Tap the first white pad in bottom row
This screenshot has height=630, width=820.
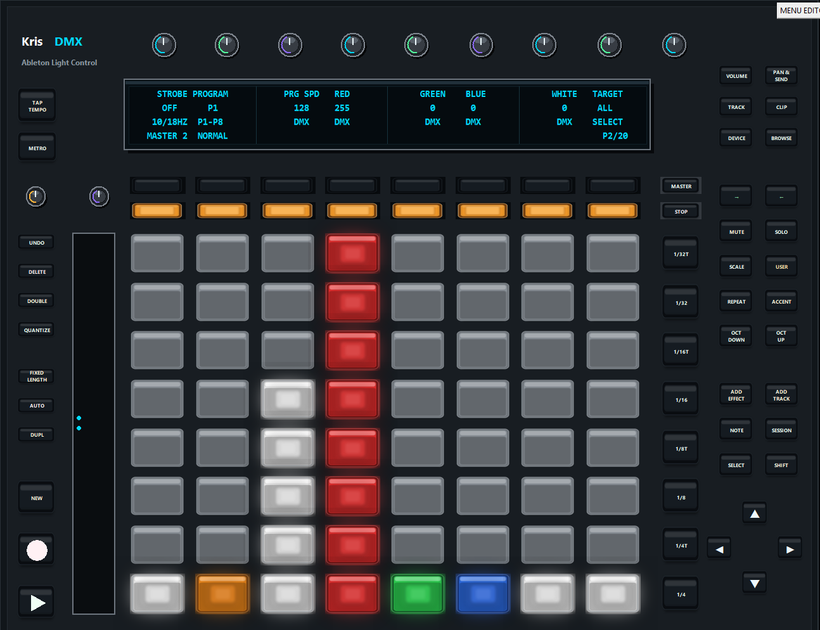click(x=157, y=593)
